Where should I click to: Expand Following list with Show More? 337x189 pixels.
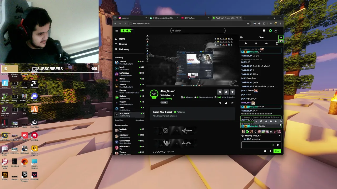(x=119, y=120)
